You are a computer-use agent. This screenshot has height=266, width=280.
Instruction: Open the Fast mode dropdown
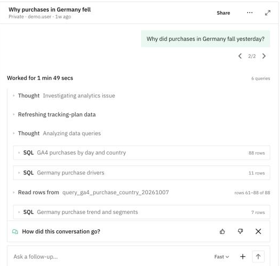(222, 256)
